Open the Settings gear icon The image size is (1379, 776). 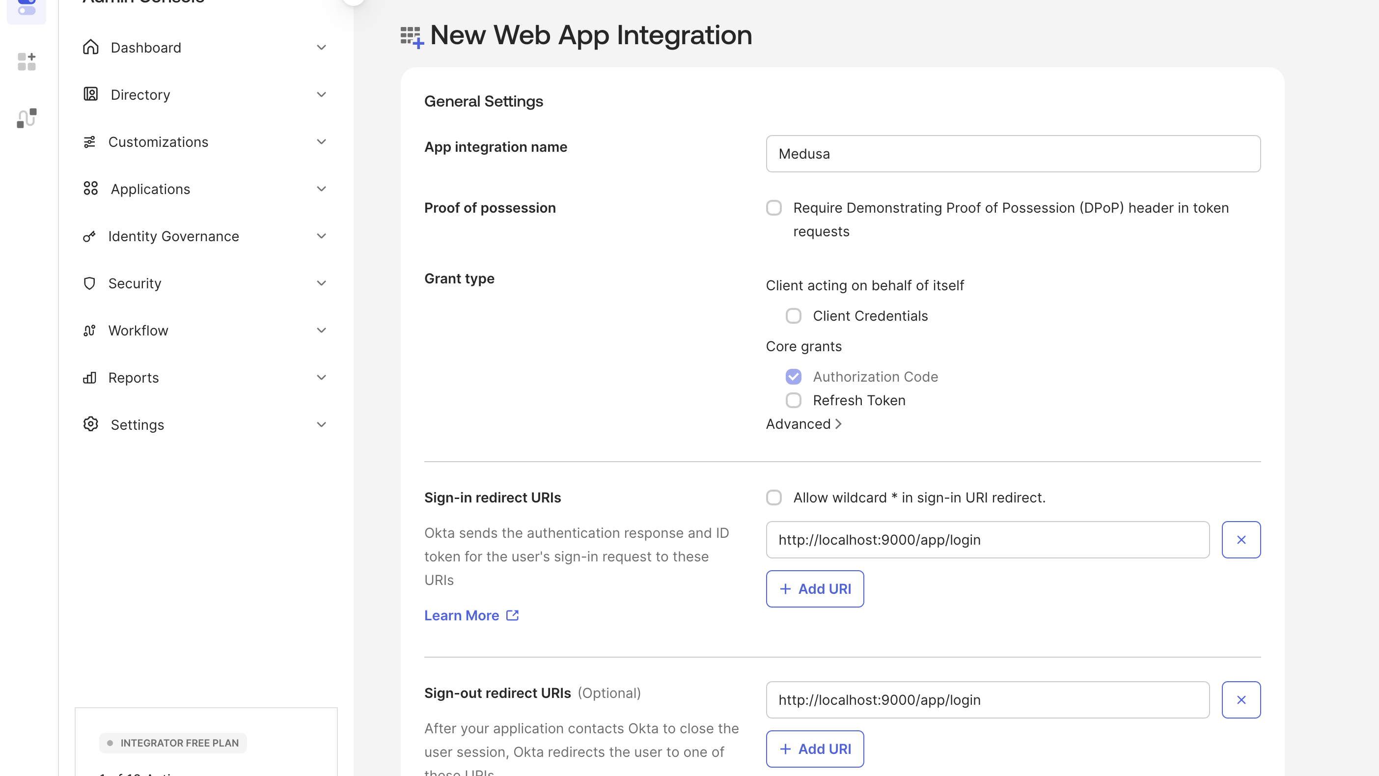90,424
